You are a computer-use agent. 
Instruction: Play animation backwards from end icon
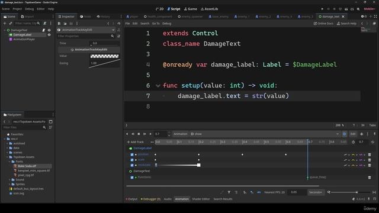(x=133, y=134)
